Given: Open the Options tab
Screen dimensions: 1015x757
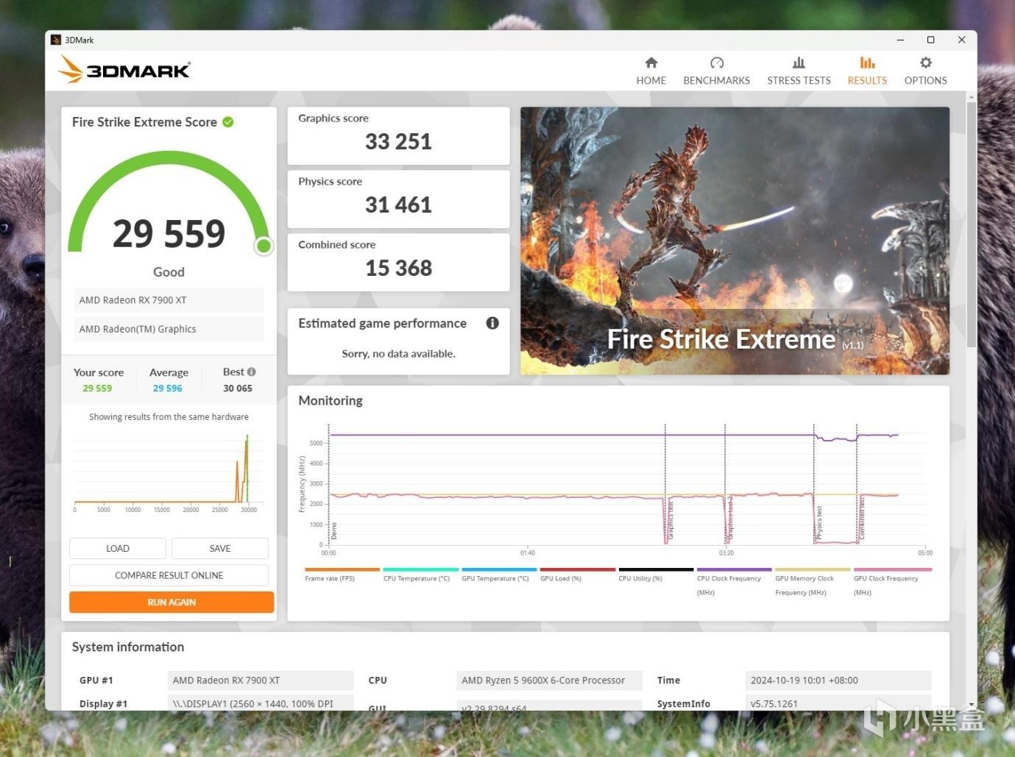Looking at the screenshot, I should [925, 71].
